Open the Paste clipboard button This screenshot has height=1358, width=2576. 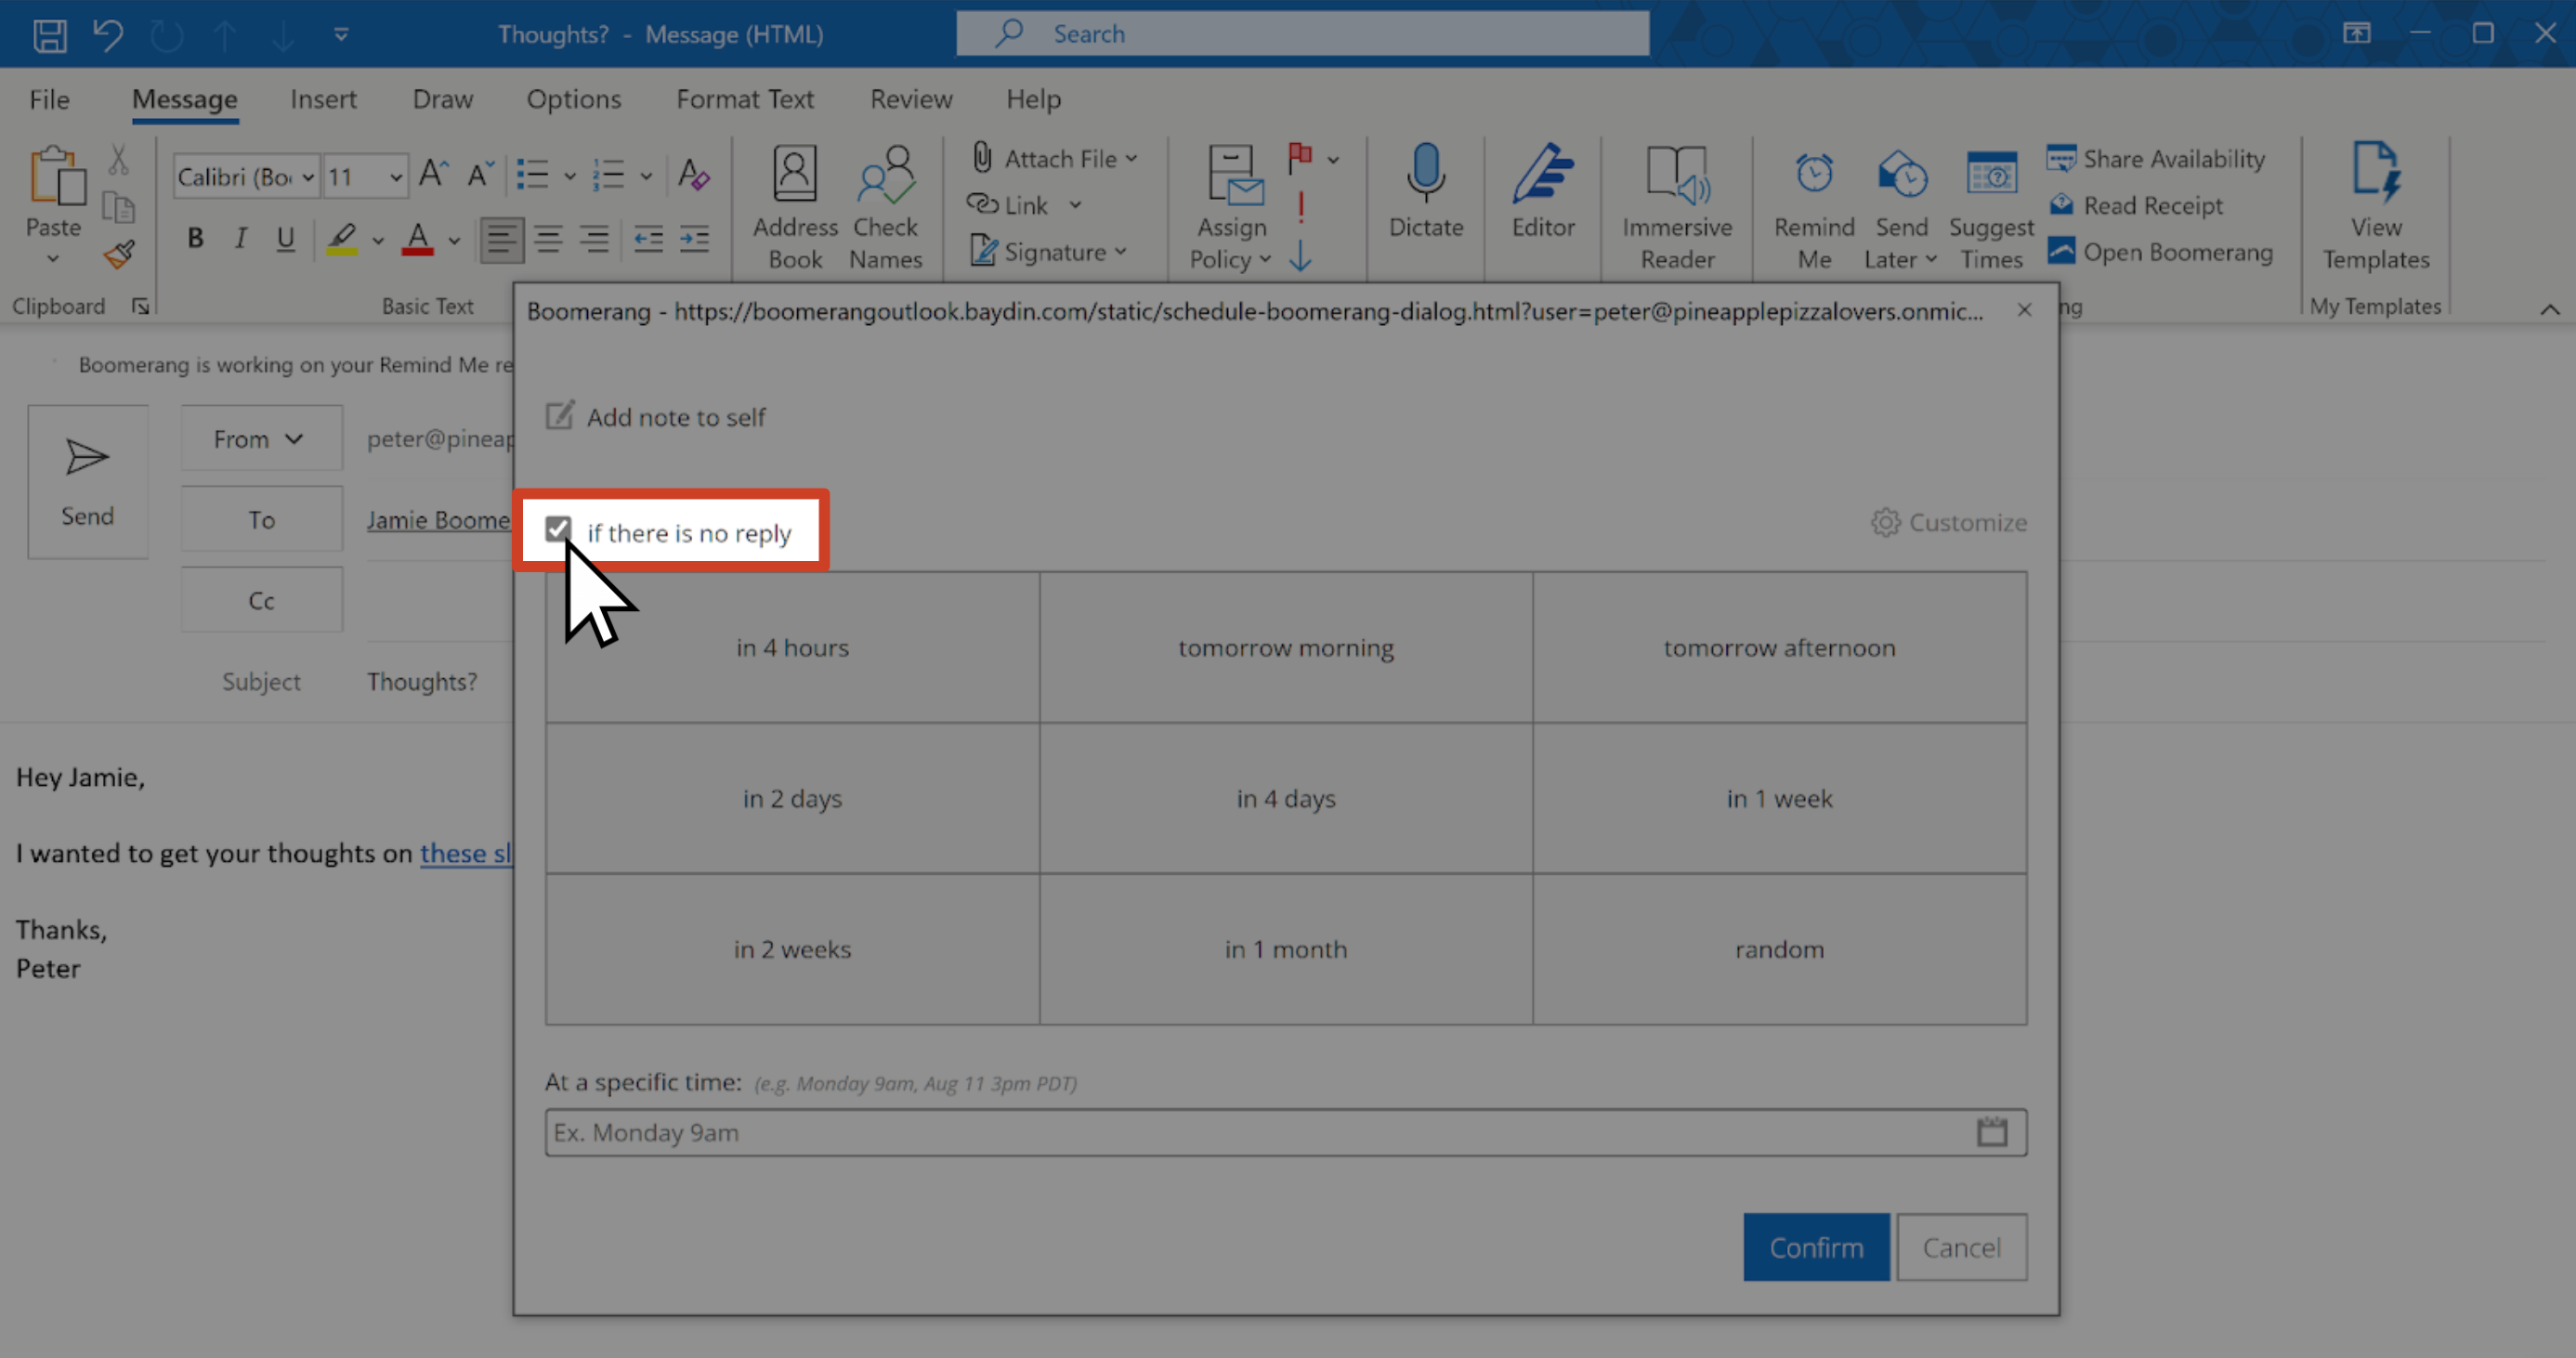[x=54, y=205]
